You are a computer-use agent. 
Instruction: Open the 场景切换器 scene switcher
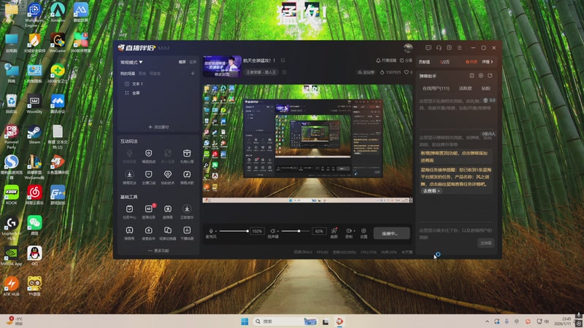pos(168,233)
